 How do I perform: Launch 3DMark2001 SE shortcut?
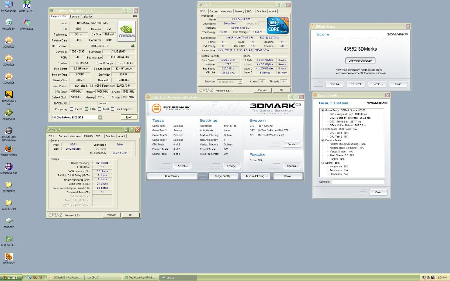coord(9,98)
